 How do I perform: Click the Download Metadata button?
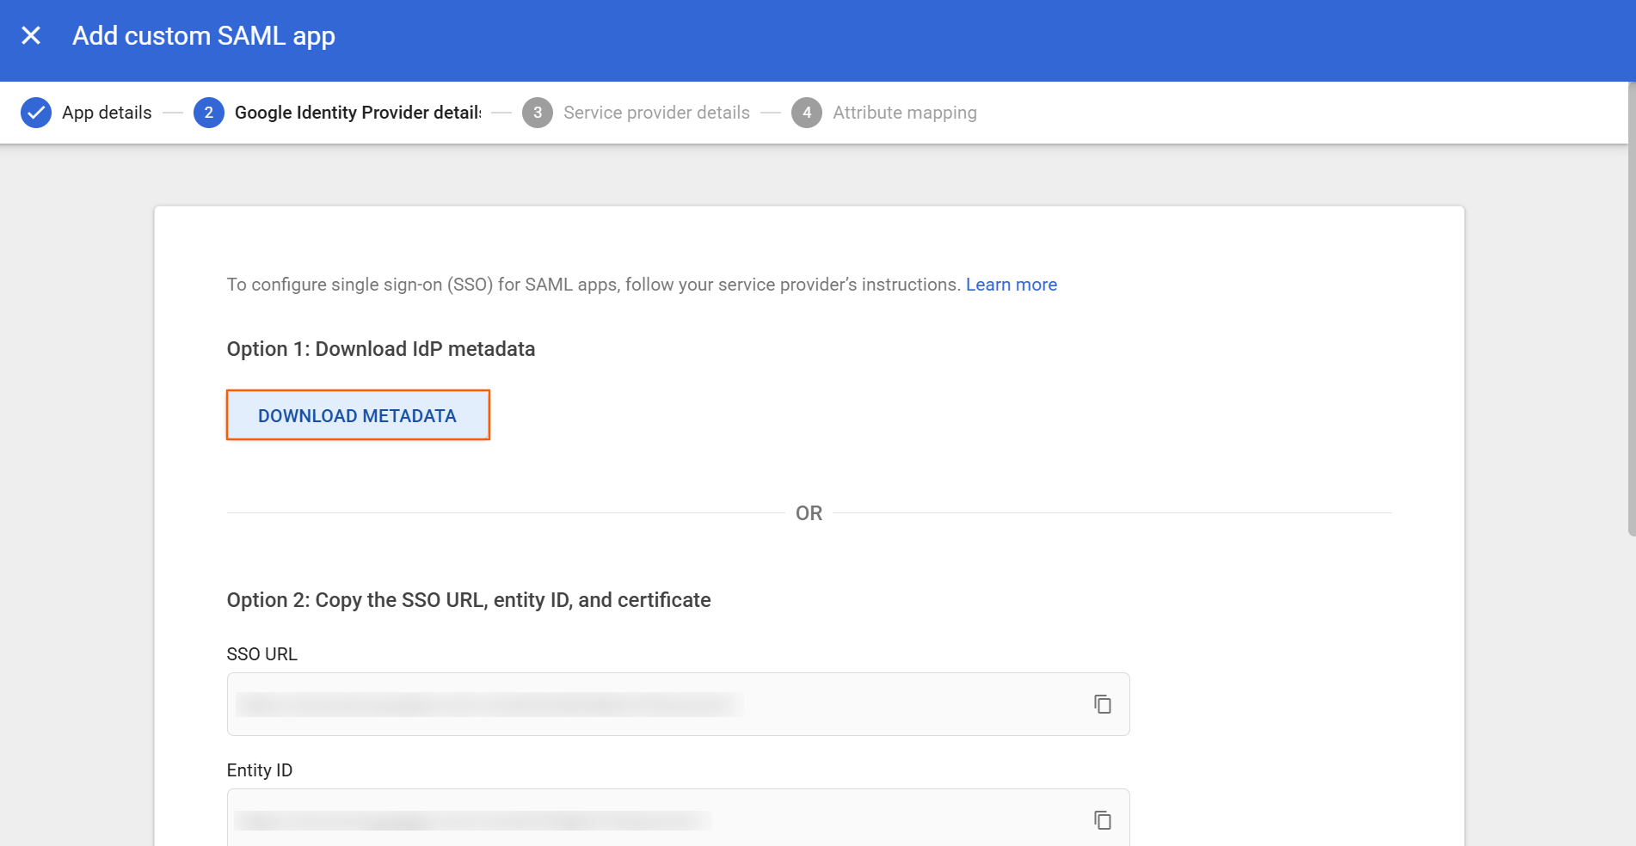point(358,415)
